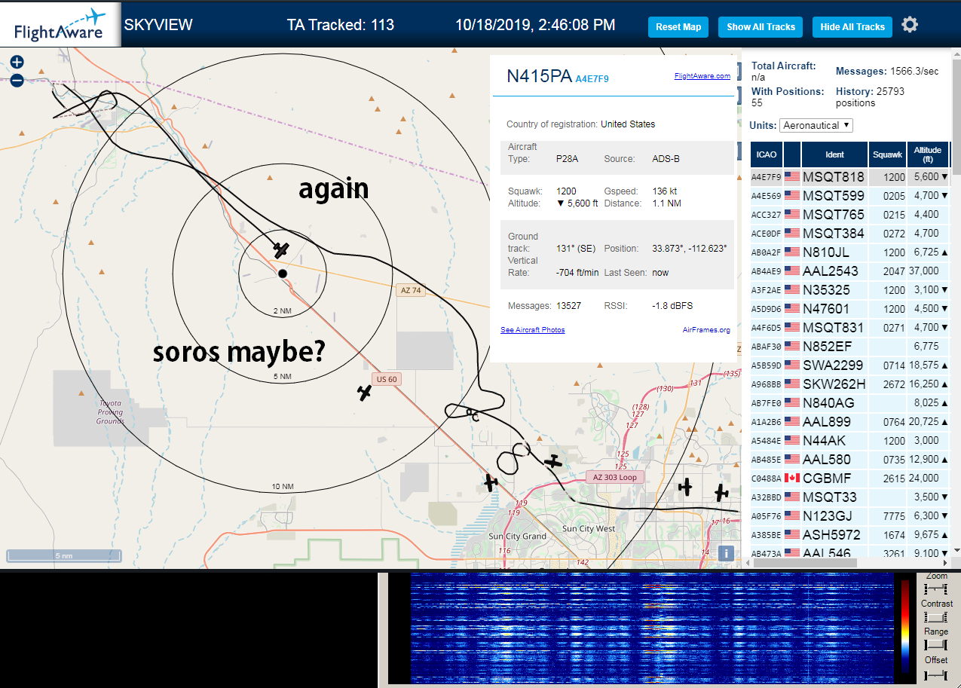Screen dimensions: 961x688
Task: Click the Canadian flag in the CGBMF row
Action: click(x=792, y=479)
